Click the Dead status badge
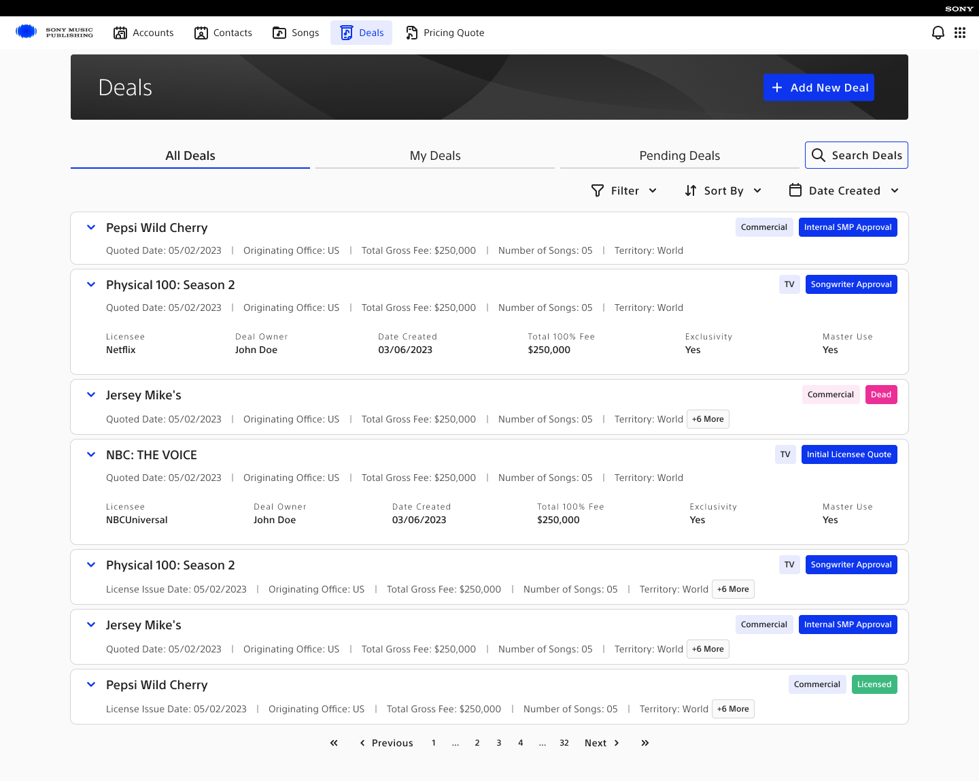 click(x=881, y=395)
